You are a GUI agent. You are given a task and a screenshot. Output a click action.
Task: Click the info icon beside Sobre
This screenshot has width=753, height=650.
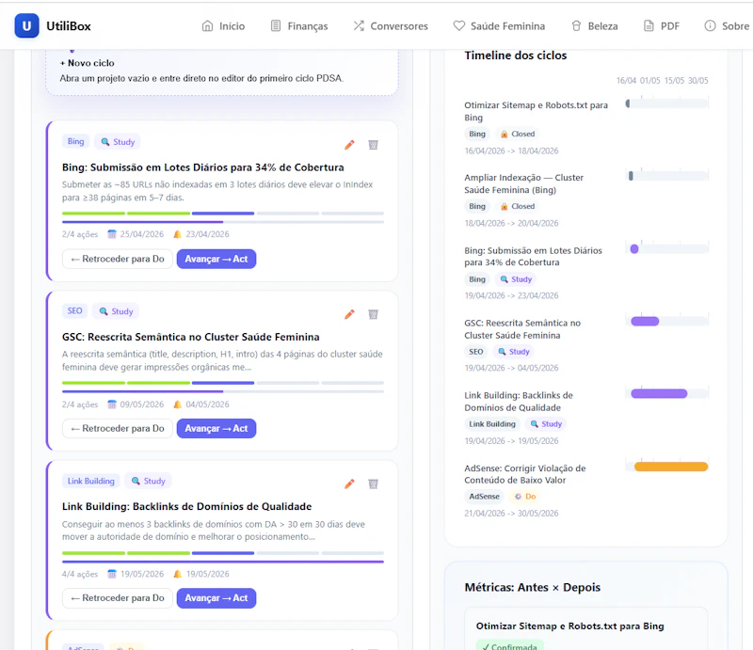pyautogui.click(x=710, y=26)
